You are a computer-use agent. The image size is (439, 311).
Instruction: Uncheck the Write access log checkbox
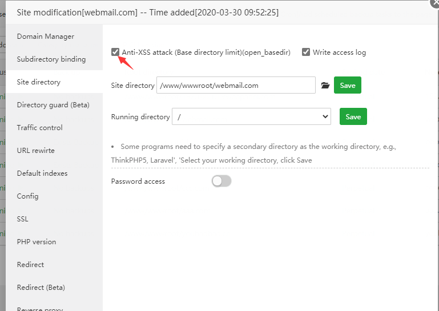307,52
